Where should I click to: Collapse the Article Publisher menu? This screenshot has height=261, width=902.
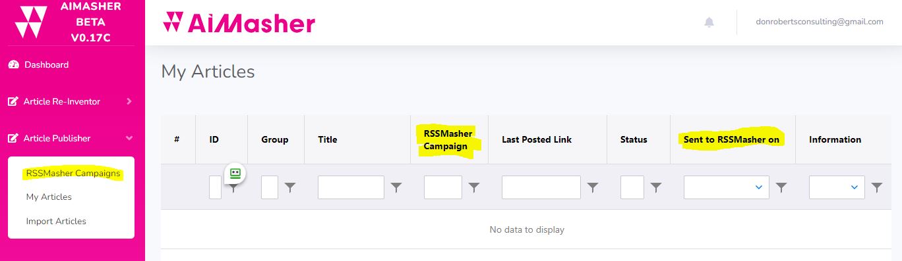click(x=70, y=138)
